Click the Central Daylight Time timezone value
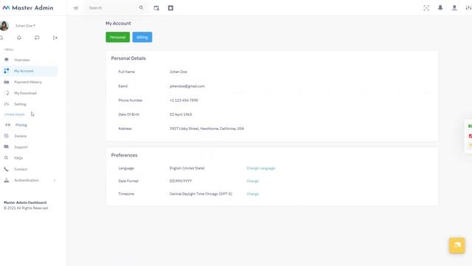 click(x=201, y=194)
